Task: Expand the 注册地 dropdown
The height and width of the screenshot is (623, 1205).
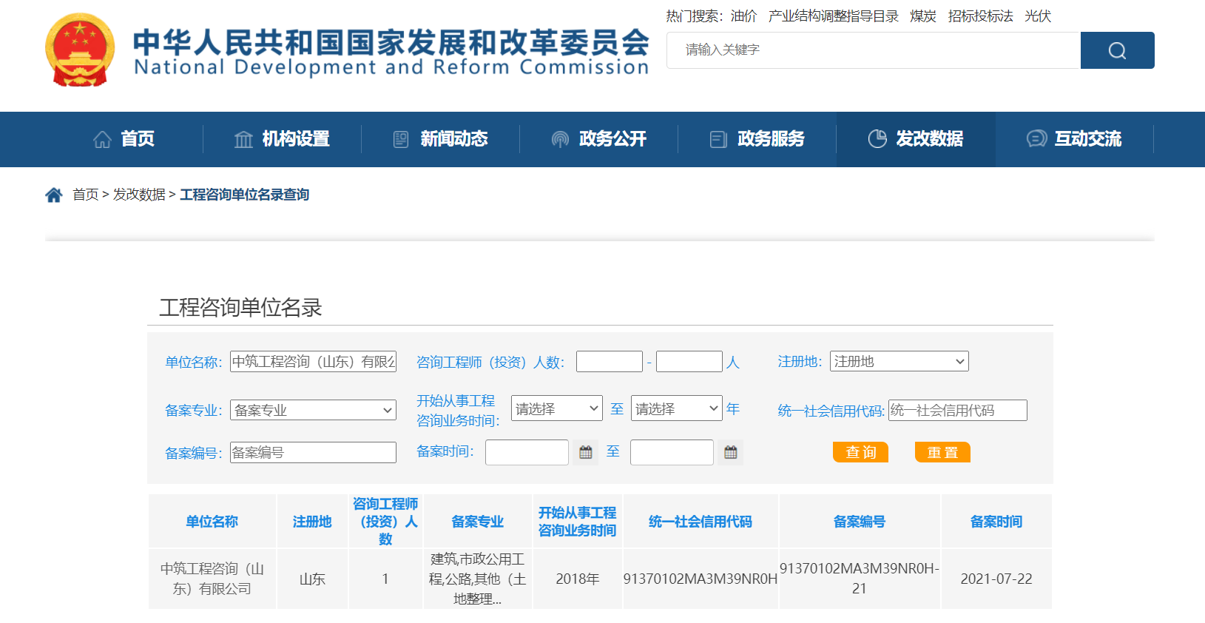Action: [899, 361]
